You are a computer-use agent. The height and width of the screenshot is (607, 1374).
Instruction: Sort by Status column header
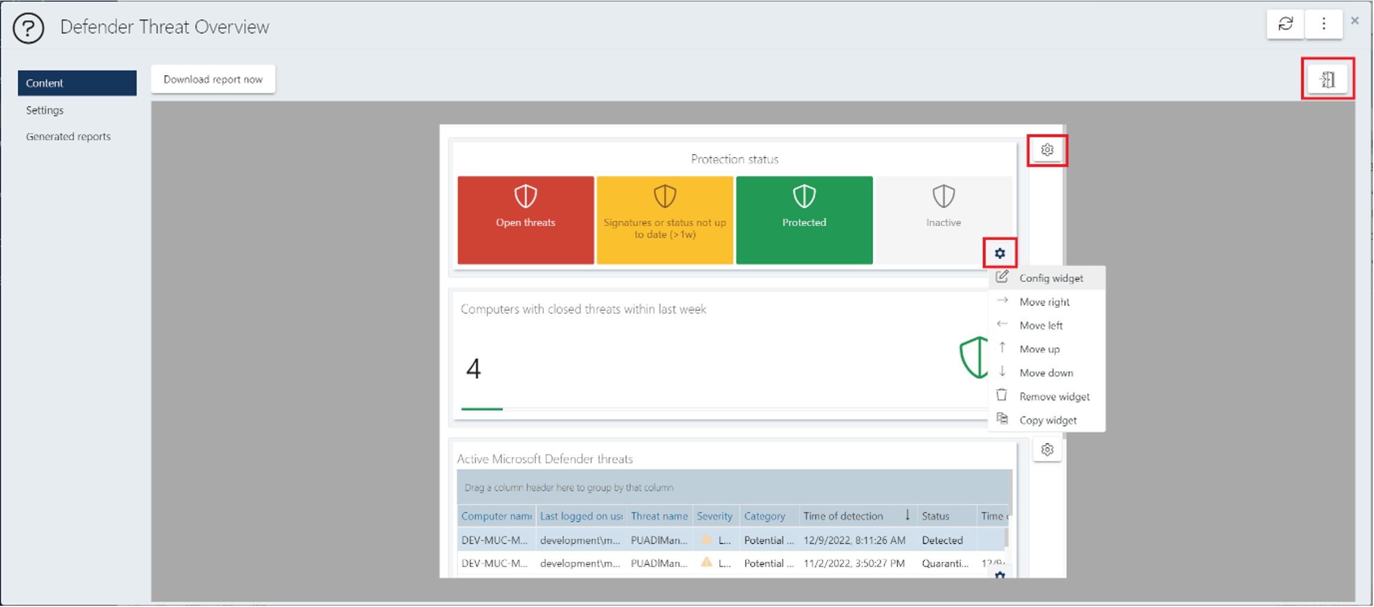(946, 516)
